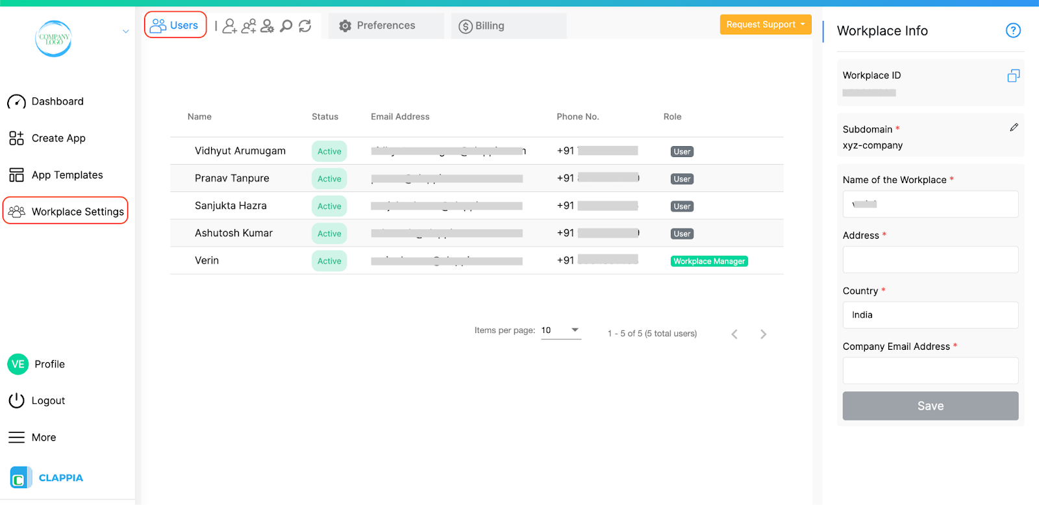Click User role badge for Vidhyut Arumugam
Image resolution: width=1039 pixels, height=505 pixels.
[x=682, y=152]
